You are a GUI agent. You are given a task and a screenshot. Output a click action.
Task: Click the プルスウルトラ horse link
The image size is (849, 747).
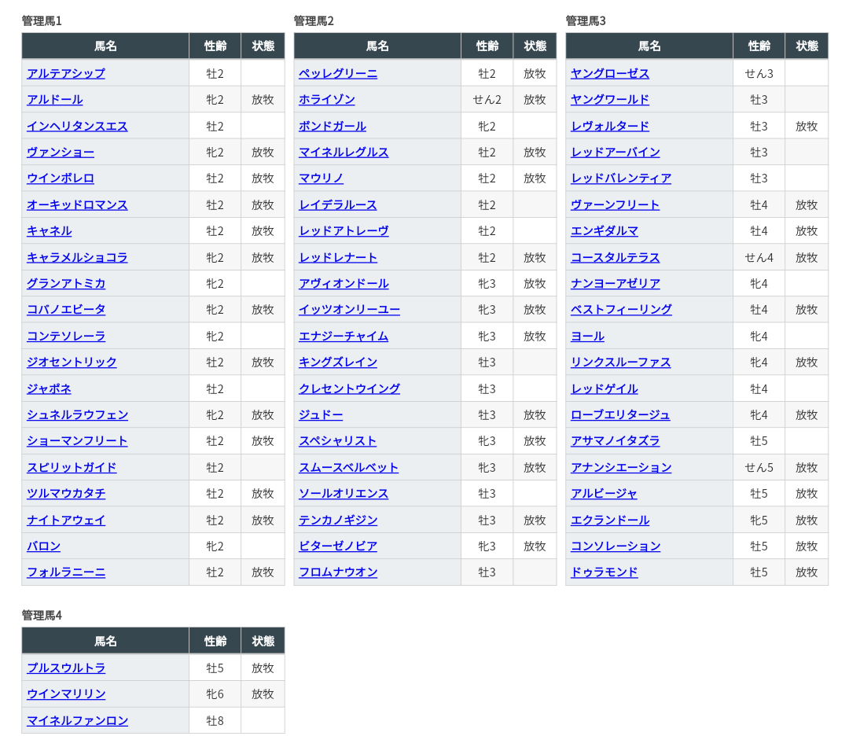(x=66, y=668)
